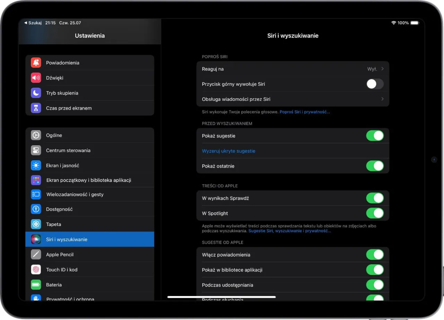Tap the Czas przed ekranem hourglass icon

(36, 108)
